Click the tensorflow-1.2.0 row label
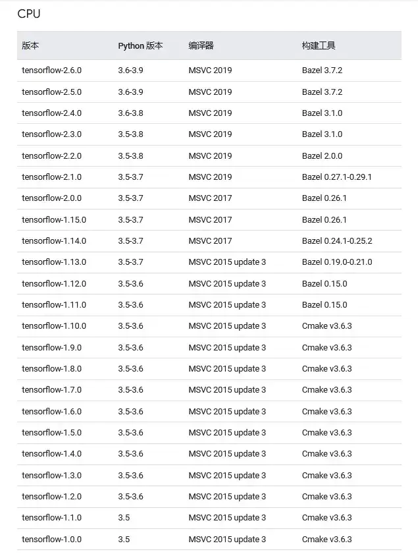Image resolution: width=418 pixels, height=558 pixels. click(x=51, y=497)
